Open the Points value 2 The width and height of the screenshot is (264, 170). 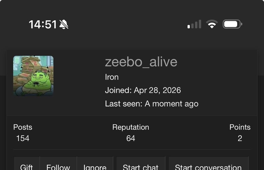coord(240,138)
